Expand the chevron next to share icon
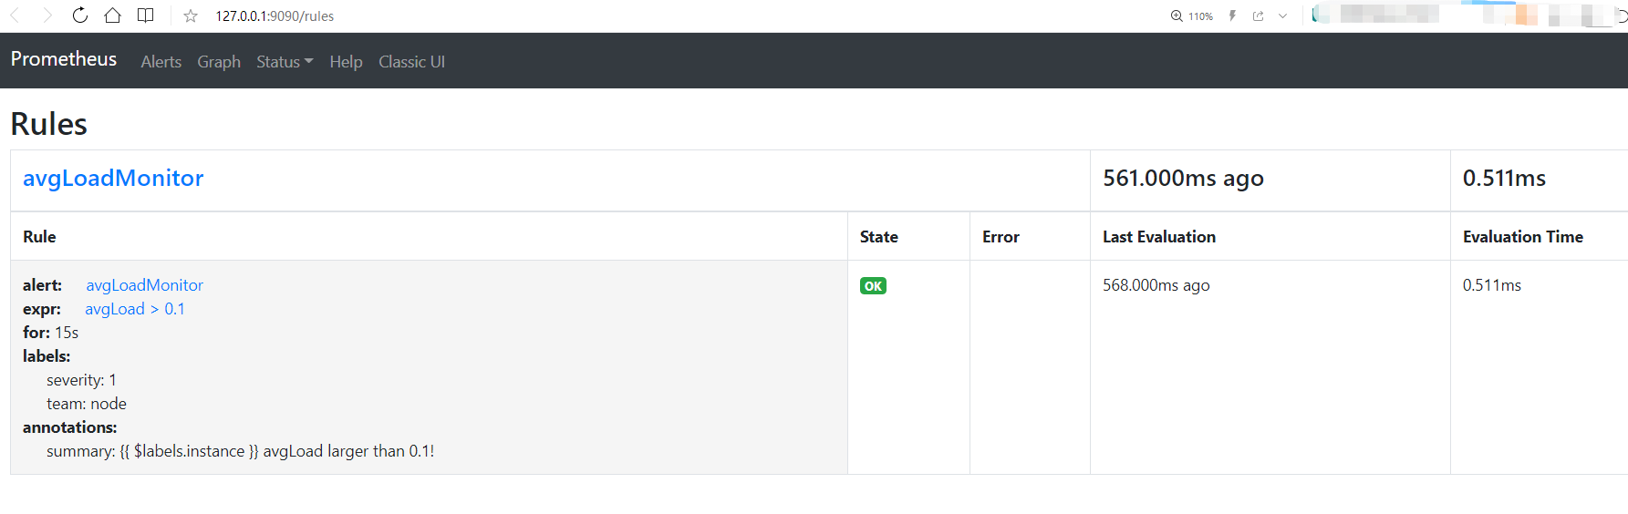Image resolution: width=1628 pixels, height=514 pixels. (x=1282, y=16)
